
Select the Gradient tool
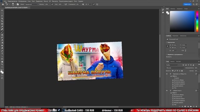[x=2, y=43]
